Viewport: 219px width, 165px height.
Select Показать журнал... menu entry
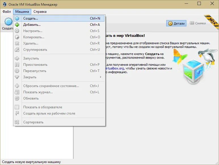tap(59, 92)
